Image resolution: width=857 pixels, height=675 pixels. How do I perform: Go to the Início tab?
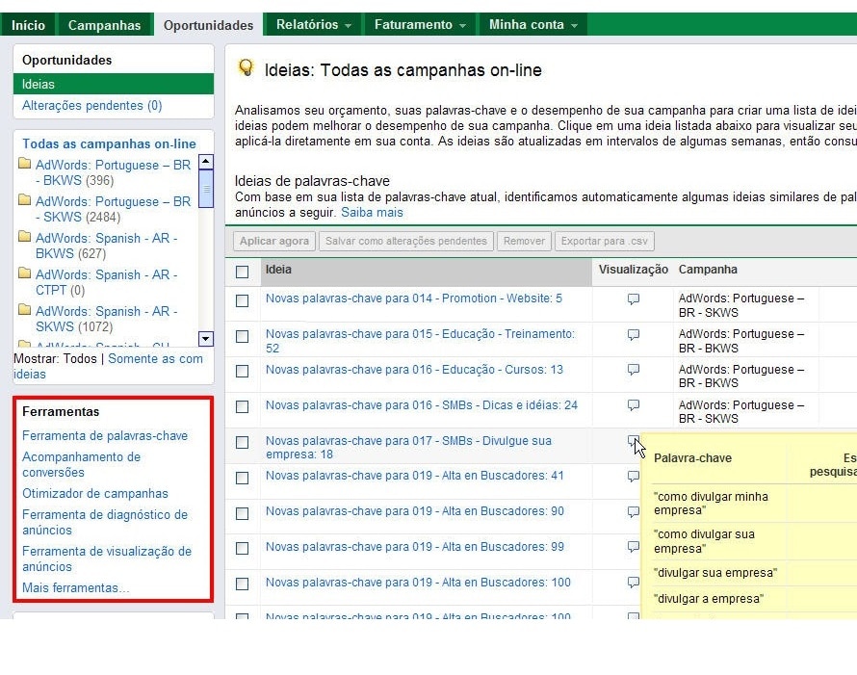point(28,25)
